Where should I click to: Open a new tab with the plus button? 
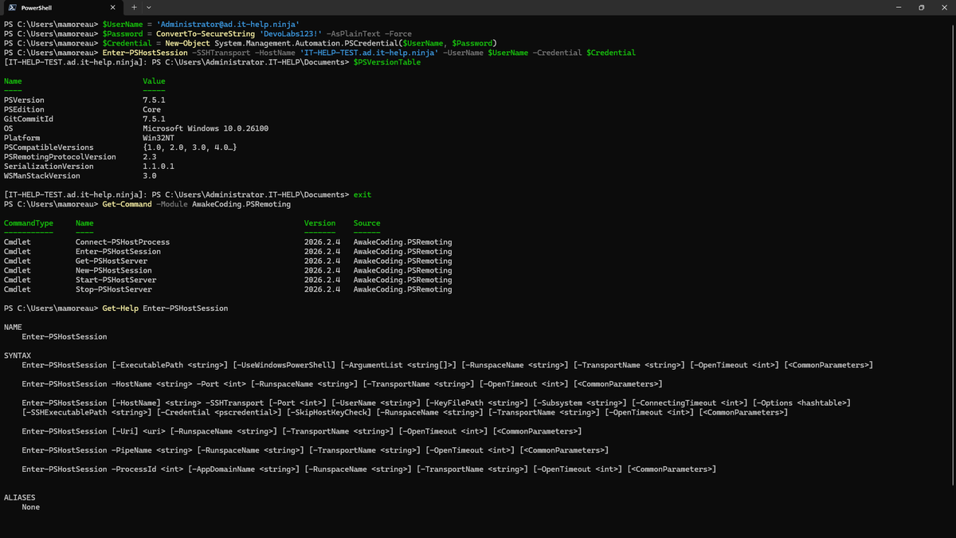[x=134, y=7]
